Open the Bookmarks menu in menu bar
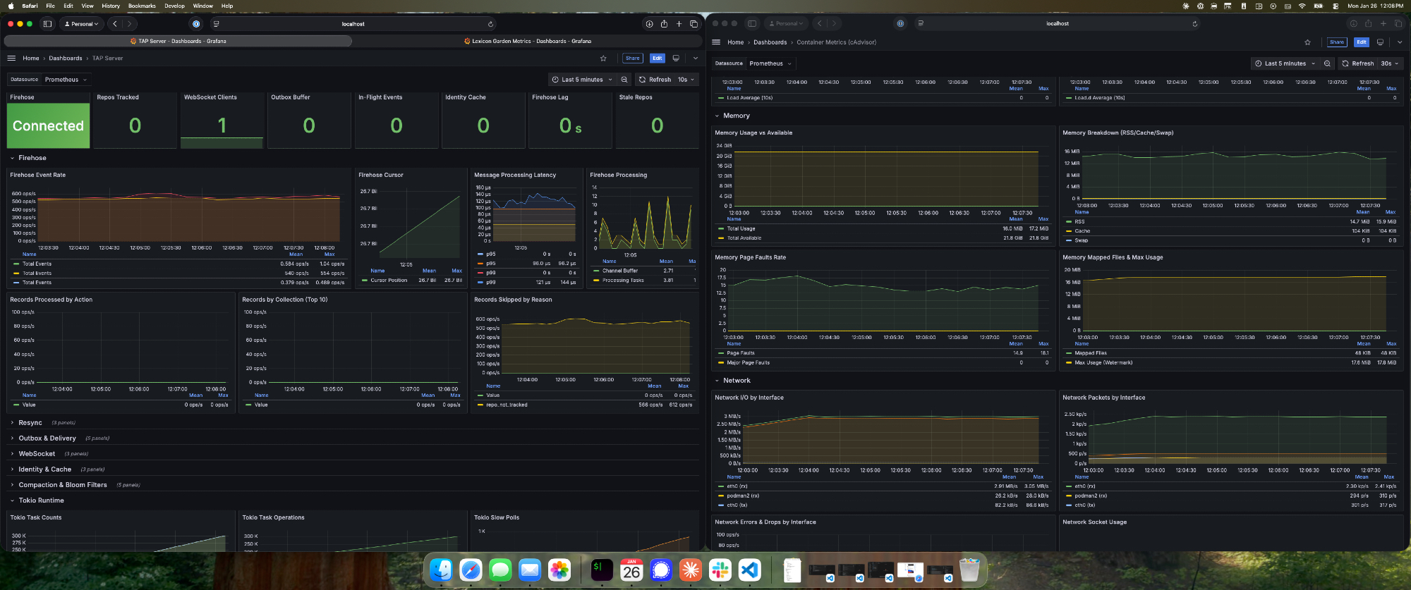 [142, 6]
